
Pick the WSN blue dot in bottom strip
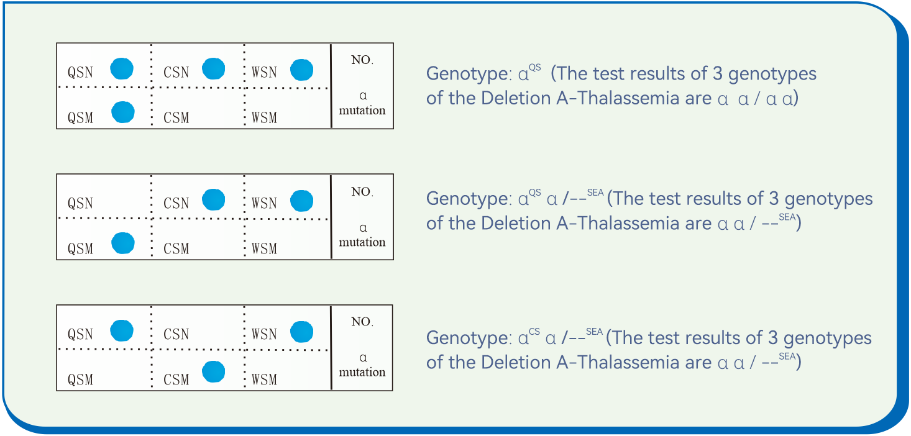pos(302,332)
